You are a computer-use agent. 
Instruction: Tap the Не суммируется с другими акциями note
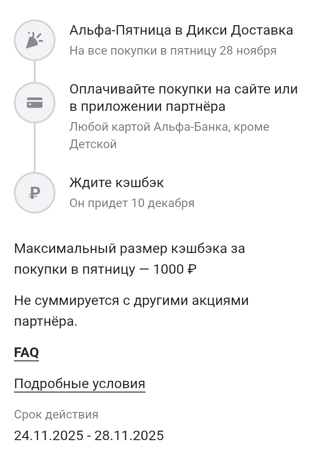pos(131,301)
